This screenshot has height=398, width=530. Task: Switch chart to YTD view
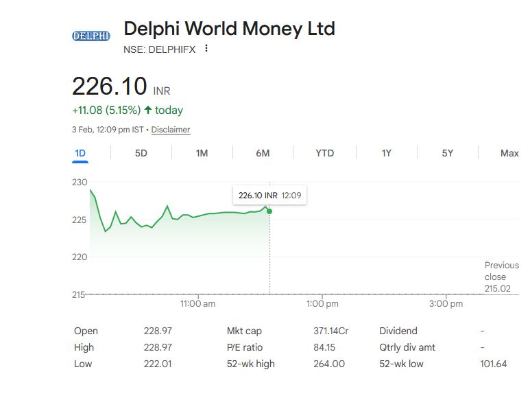click(x=324, y=153)
